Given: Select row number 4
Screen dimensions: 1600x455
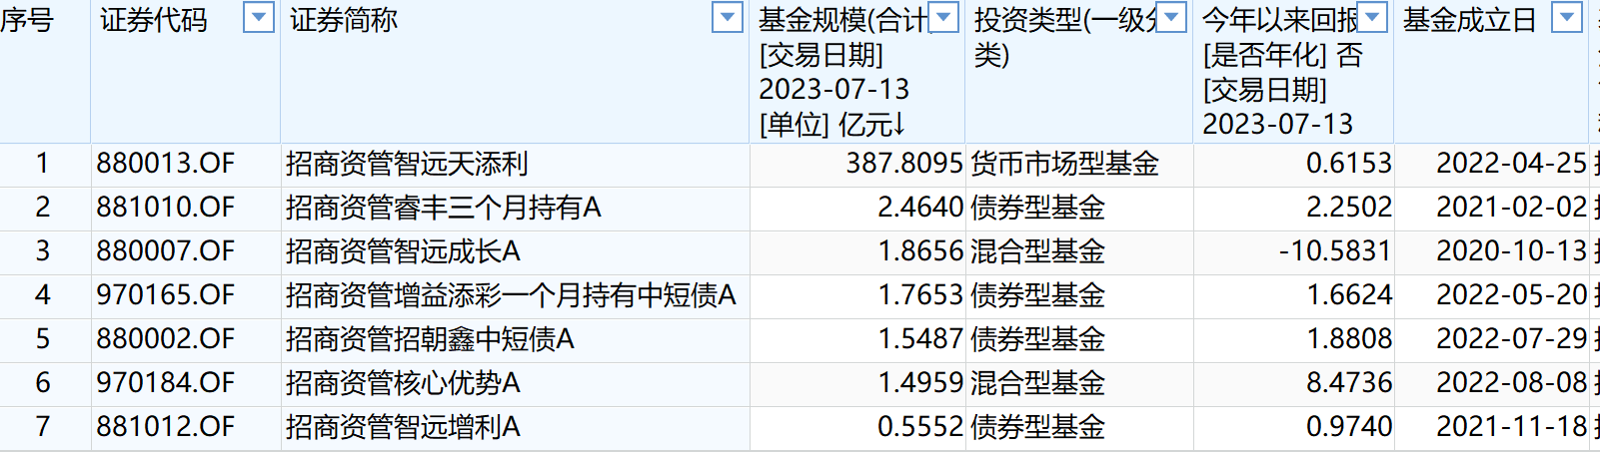Looking at the screenshot, I should (x=42, y=295).
